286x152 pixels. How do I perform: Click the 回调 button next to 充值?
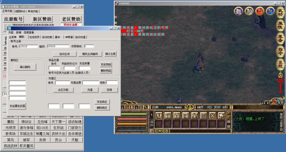pos(109,90)
